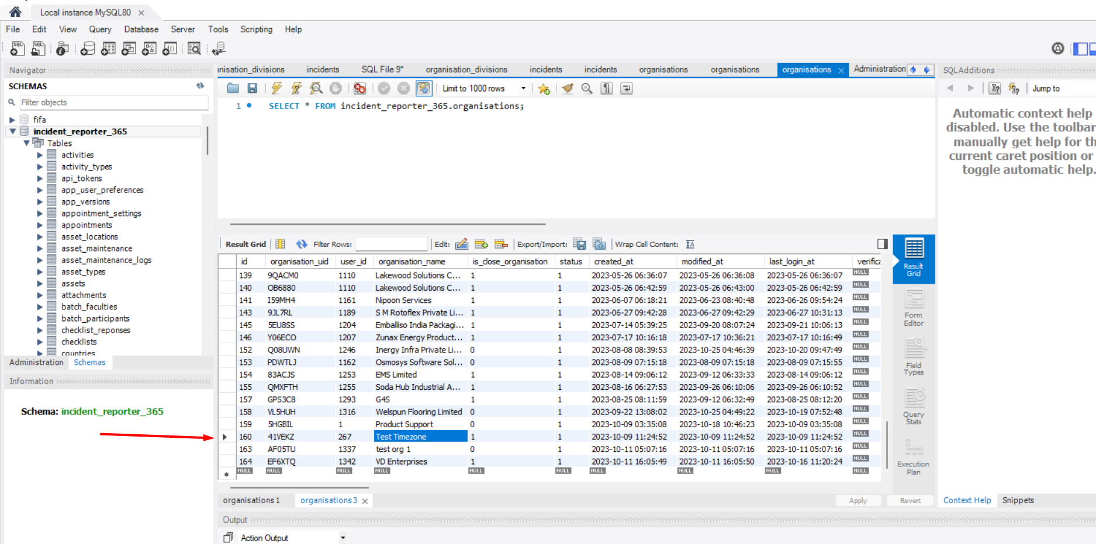Click the Filter Rows input field
1096x544 pixels.
tap(392, 244)
